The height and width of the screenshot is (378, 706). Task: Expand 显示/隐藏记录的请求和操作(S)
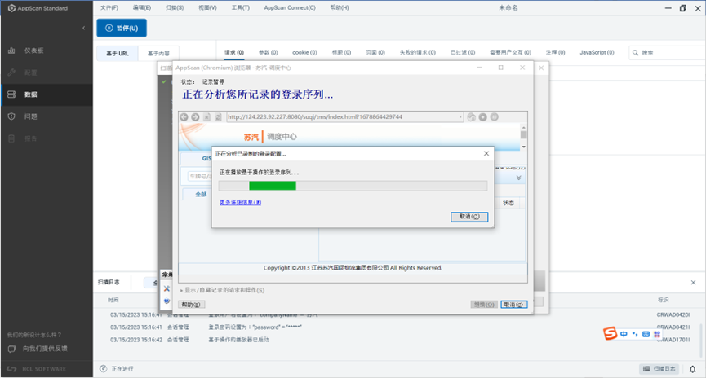point(223,290)
